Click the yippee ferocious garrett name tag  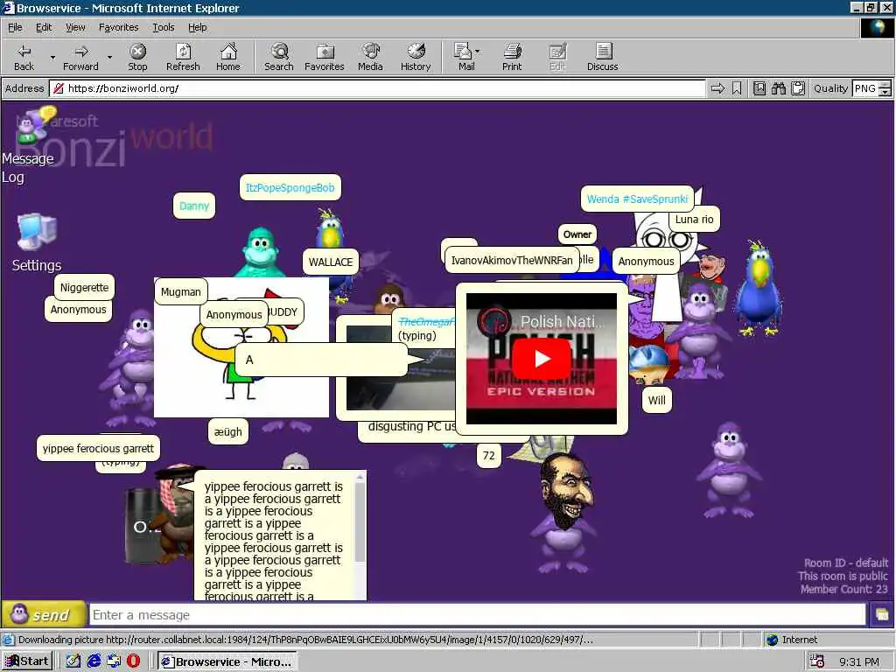pos(98,449)
